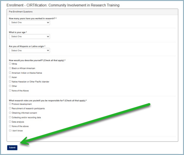
Task: Click the Enrollment CIRTification page title
Action: tap(63, 6)
